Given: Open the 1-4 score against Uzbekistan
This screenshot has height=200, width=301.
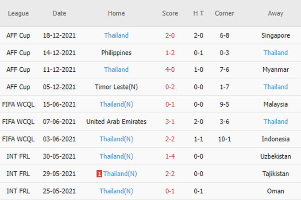Looking at the screenshot, I should [170, 156].
